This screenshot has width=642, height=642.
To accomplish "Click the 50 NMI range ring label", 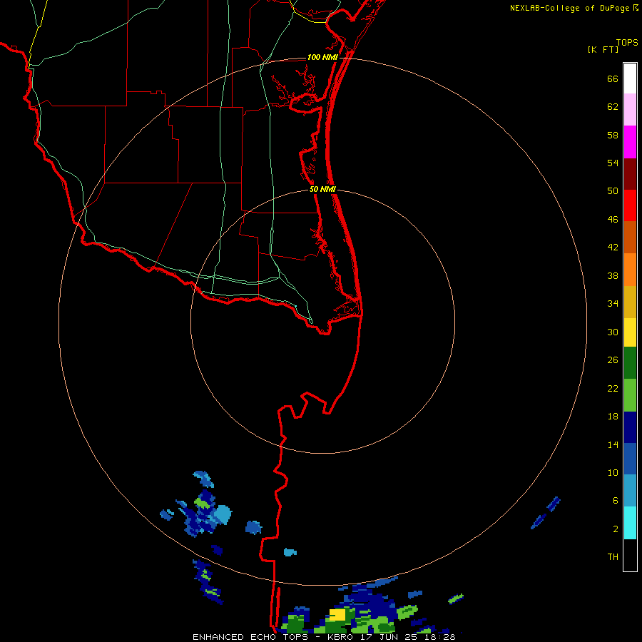I will [x=322, y=189].
